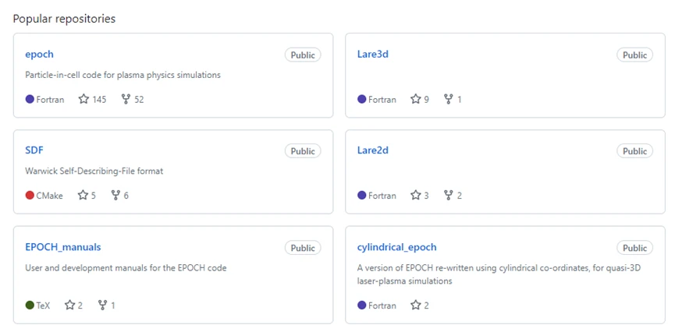Open the epoch repository link
This screenshot has height=332, width=675.
pyautogui.click(x=39, y=55)
